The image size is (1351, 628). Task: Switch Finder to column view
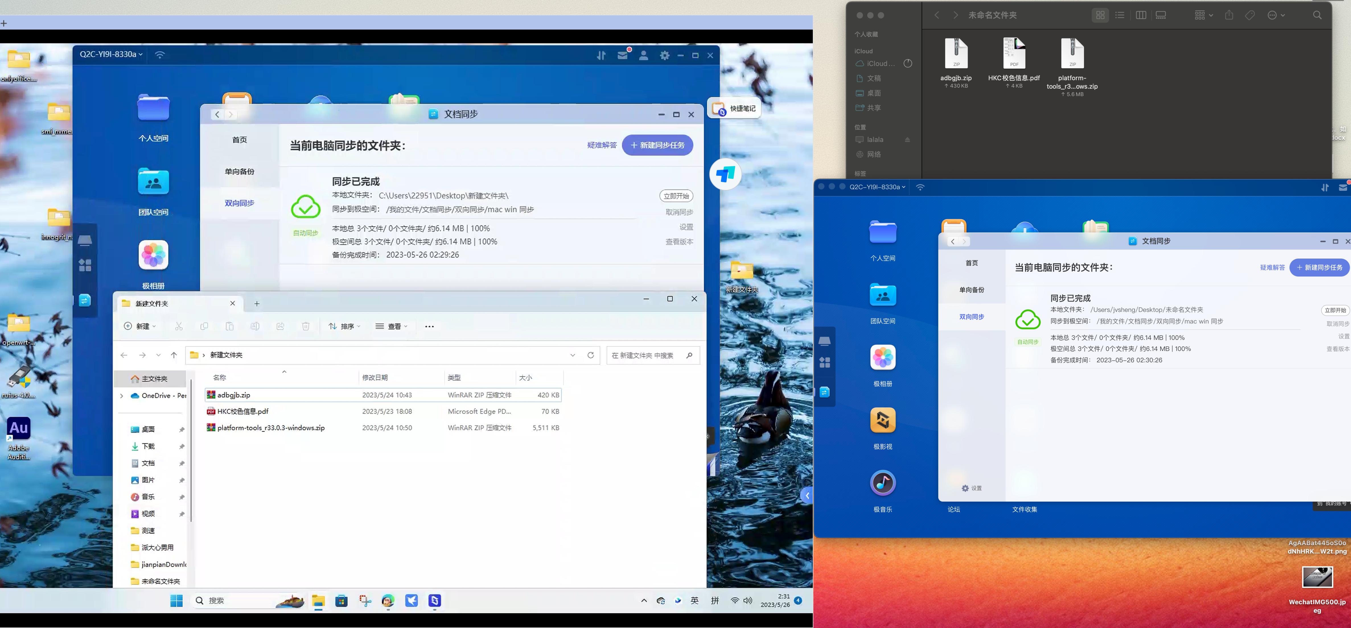pos(1141,15)
